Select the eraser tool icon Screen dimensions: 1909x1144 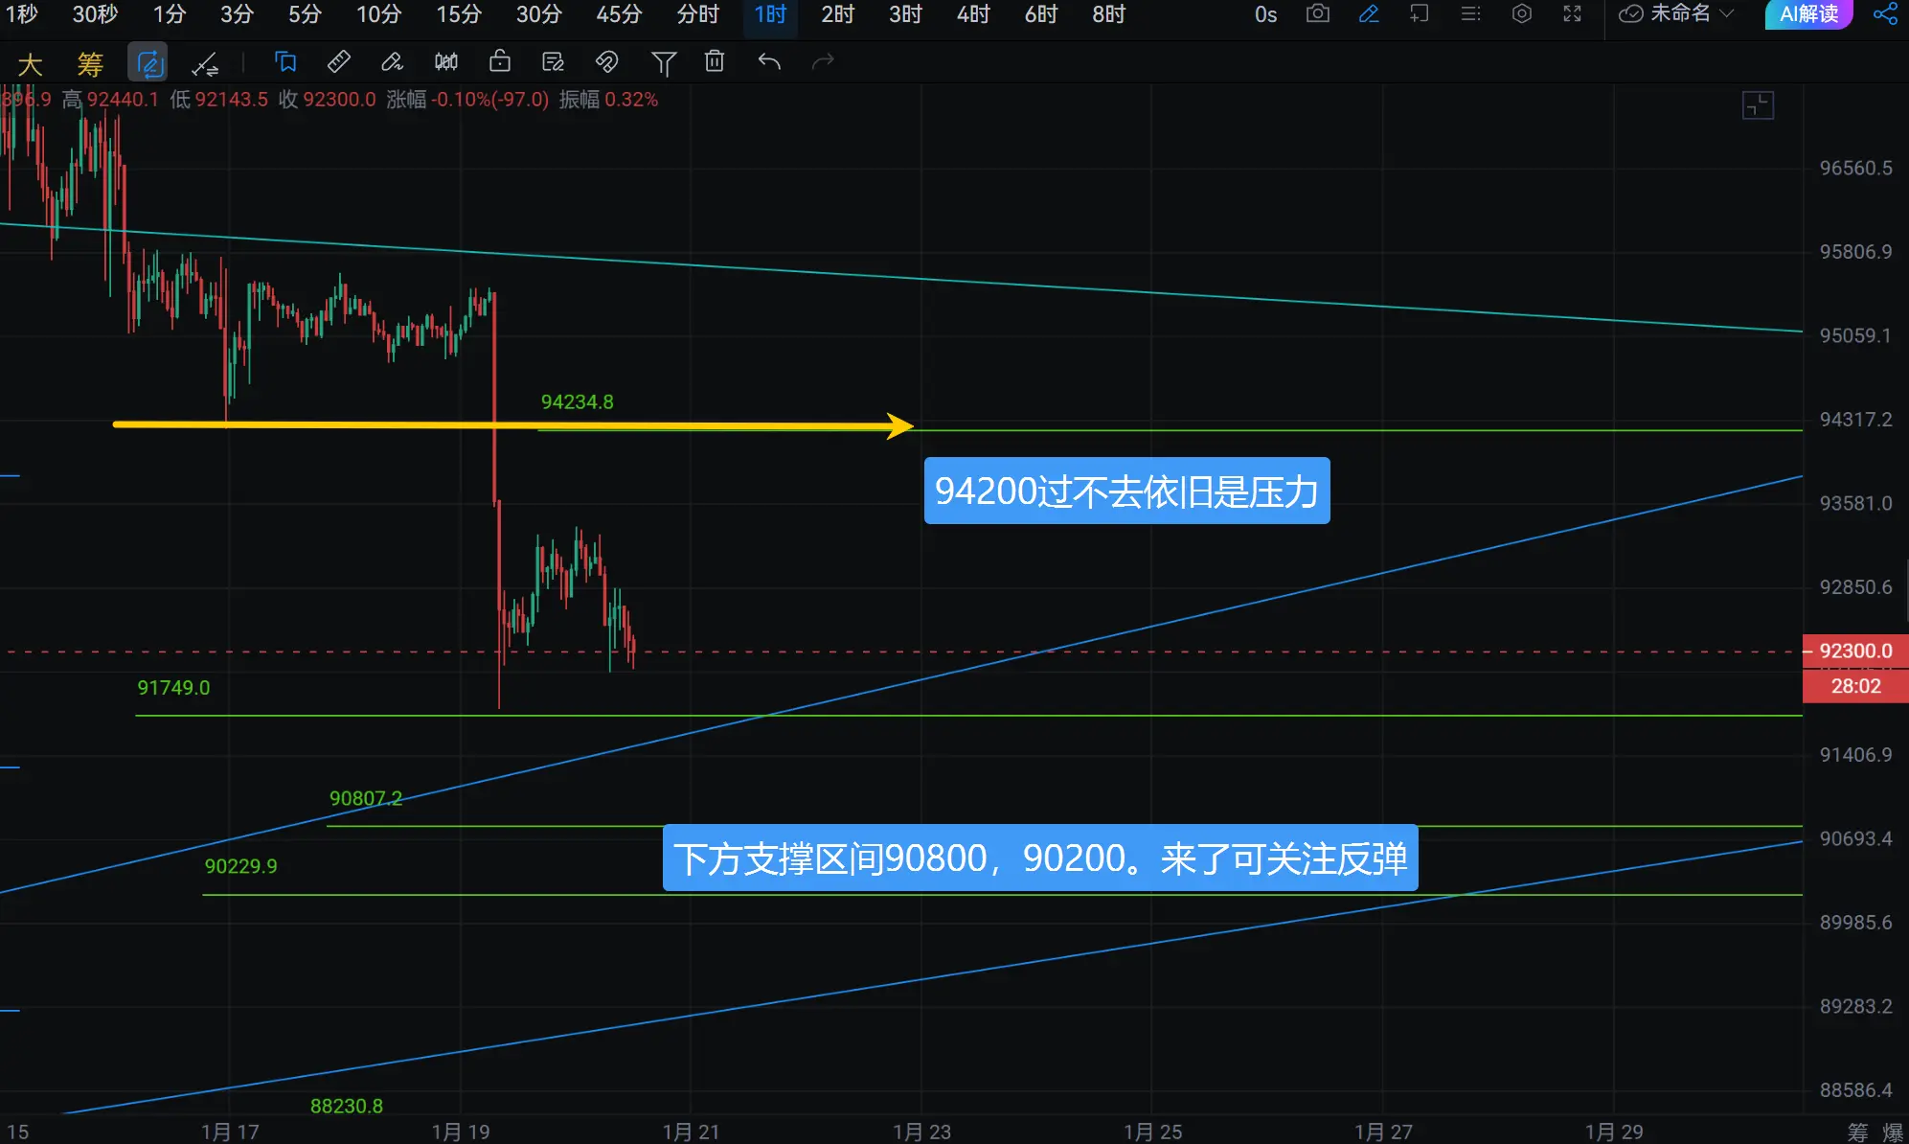click(392, 63)
